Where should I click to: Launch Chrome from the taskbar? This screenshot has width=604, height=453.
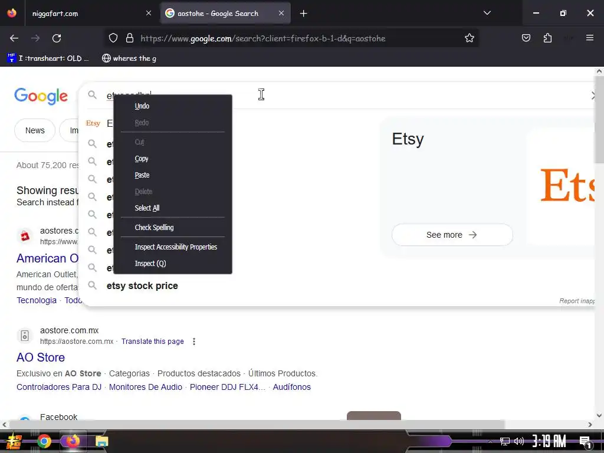coord(44,441)
